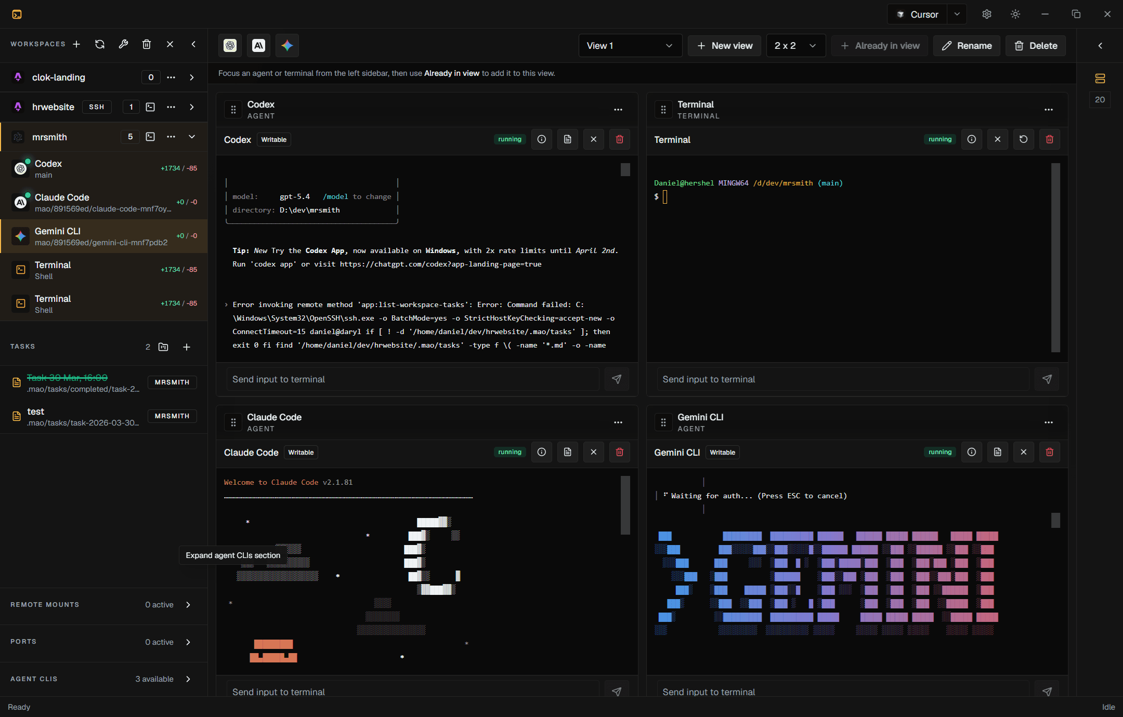Click the New view button

click(x=724, y=45)
